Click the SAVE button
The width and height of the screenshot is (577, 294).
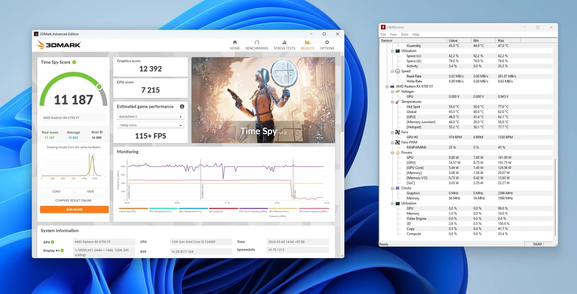(91, 191)
